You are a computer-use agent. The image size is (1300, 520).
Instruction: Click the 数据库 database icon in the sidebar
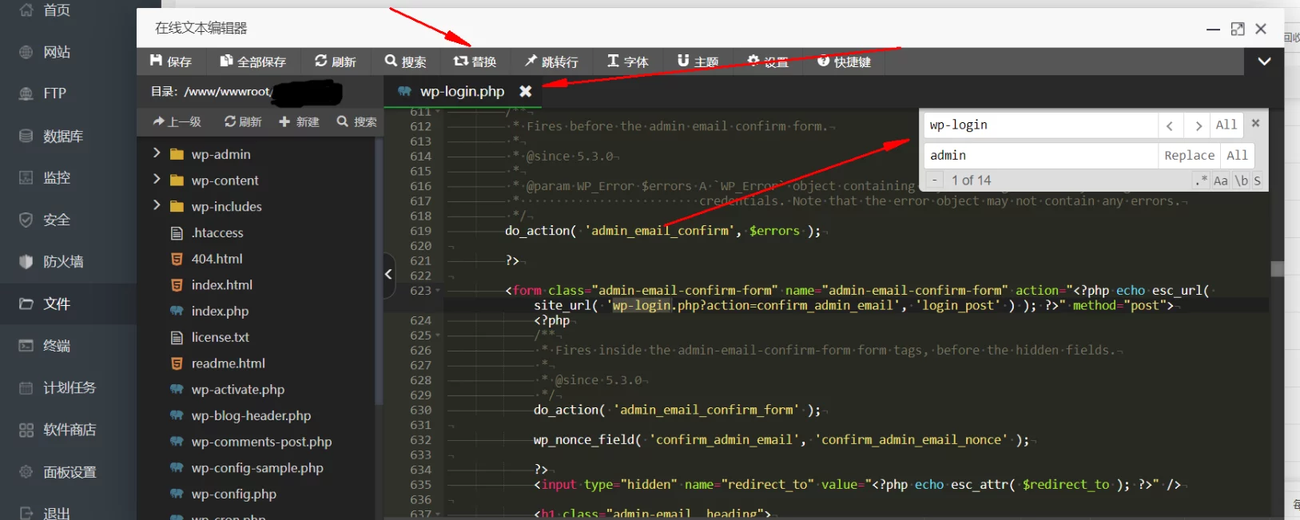pos(26,136)
